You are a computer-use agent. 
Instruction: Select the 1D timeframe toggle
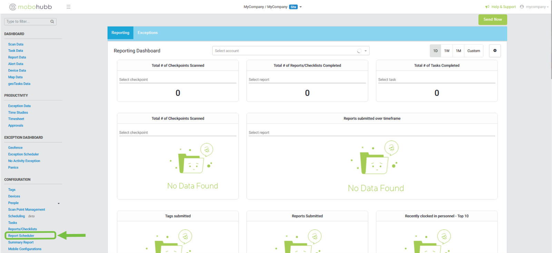pos(435,51)
